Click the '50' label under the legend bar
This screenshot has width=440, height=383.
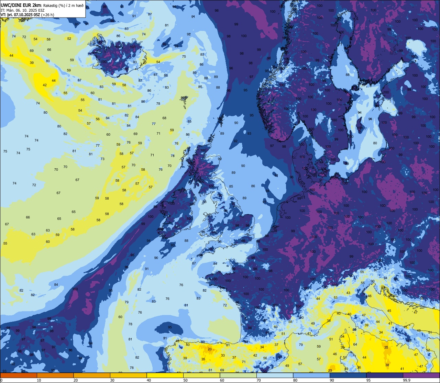185,380
